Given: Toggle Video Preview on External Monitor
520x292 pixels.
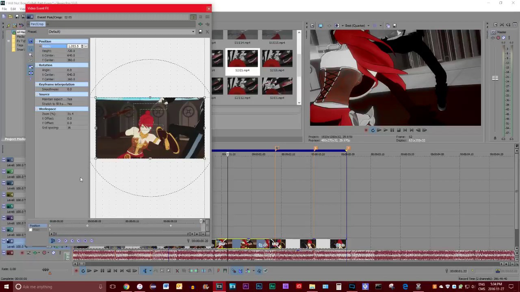Looking at the screenshot, I should click(x=321, y=26).
